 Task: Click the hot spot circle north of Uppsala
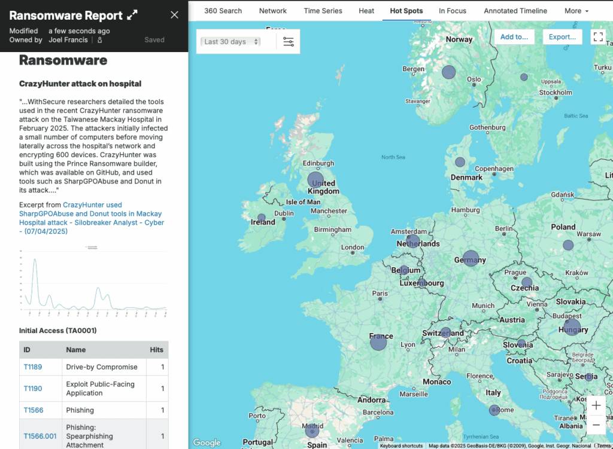(x=524, y=77)
